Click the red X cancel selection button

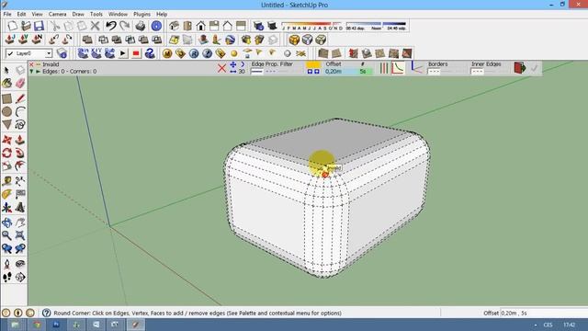[x=221, y=68]
